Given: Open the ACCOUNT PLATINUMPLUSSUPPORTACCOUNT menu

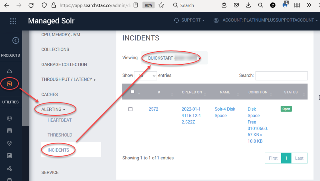Looking at the screenshot, I should (266, 20).
